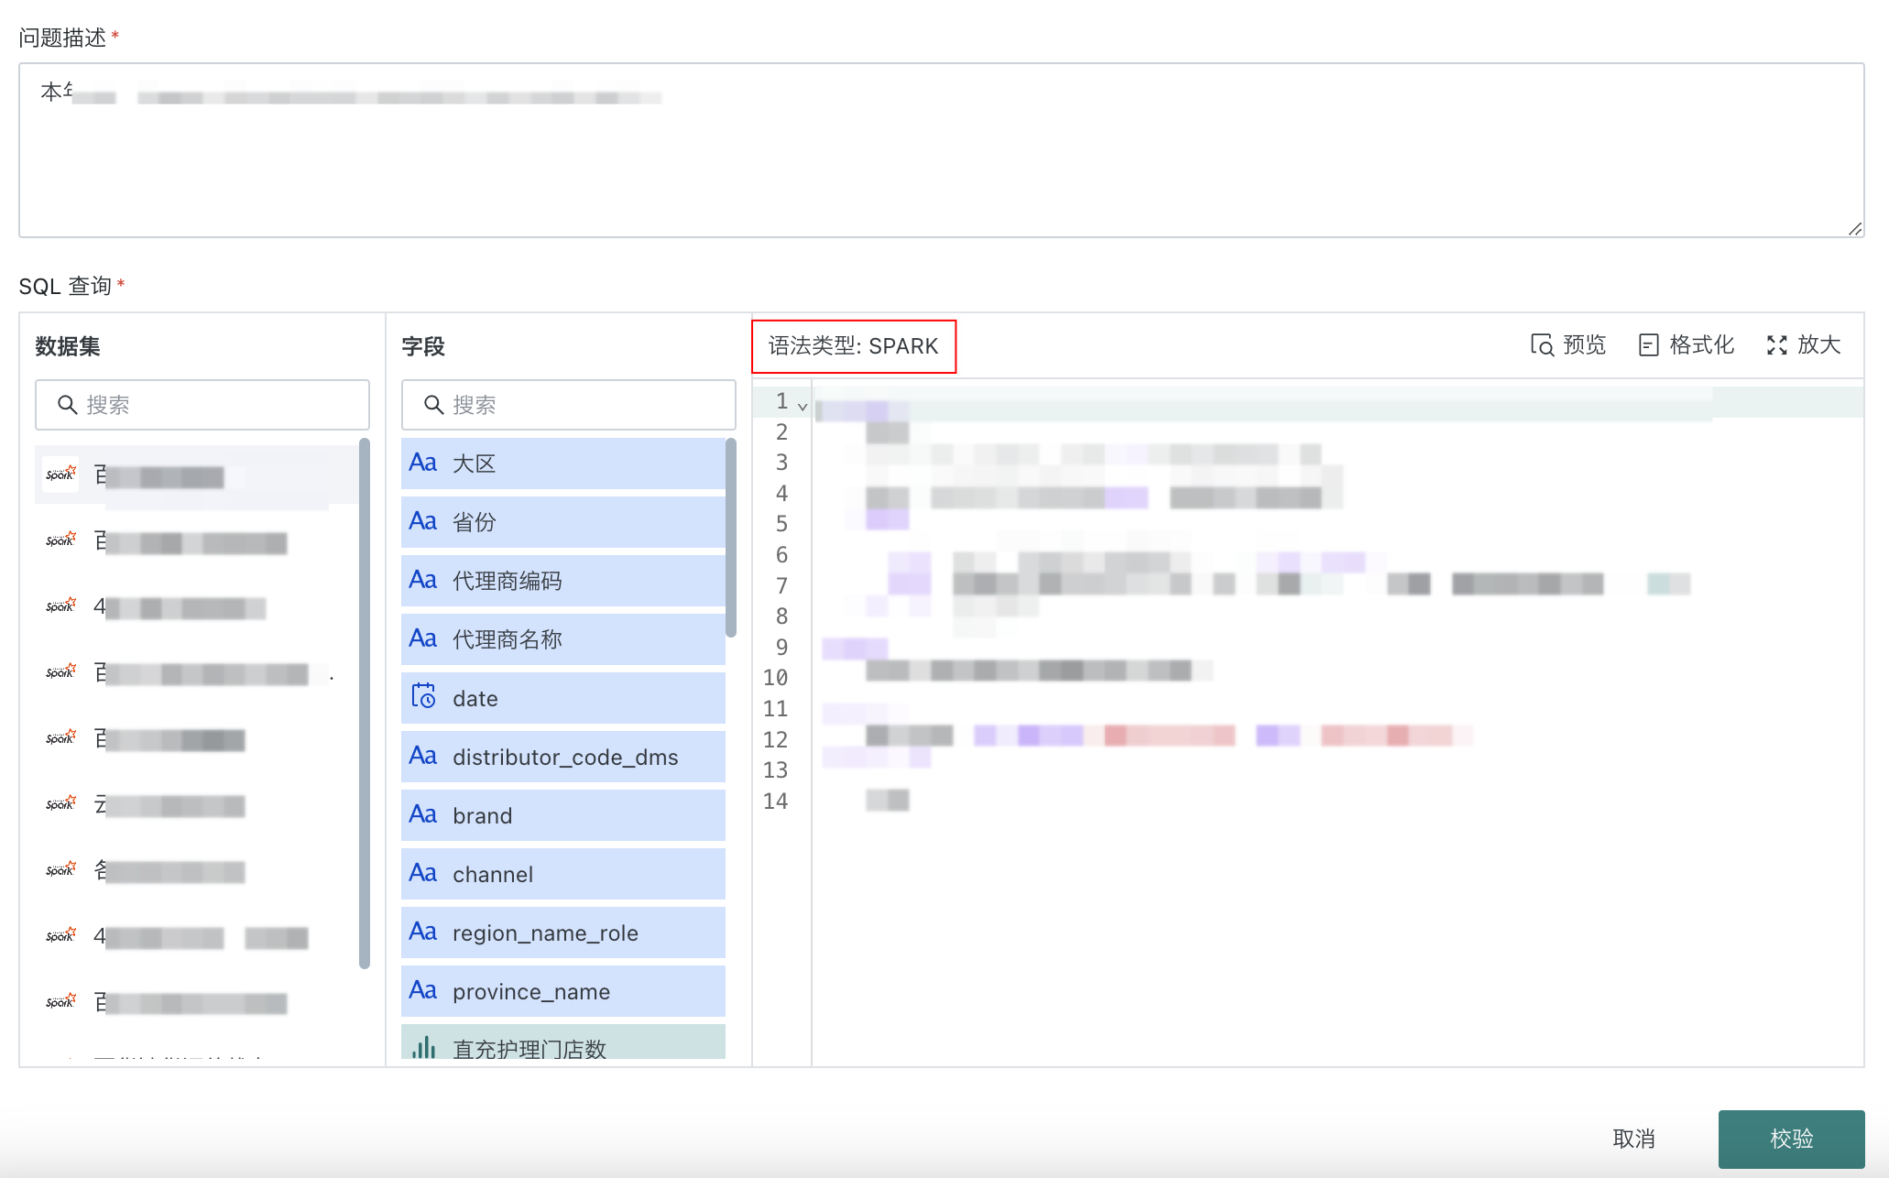
Task: Click the 取消 cancel button
Action: [x=1633, y=1139]
